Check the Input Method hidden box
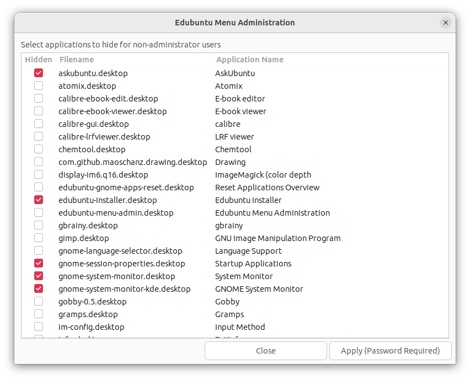470x380 pixels. (x=39, y=327)
